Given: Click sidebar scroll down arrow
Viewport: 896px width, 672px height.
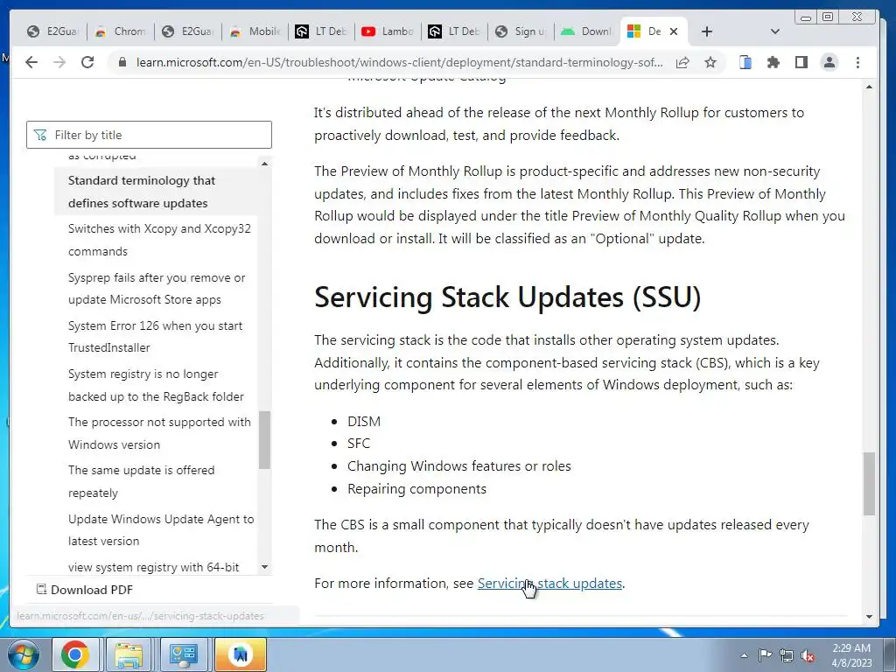Looking at the screenshot, I should (264, 567).
